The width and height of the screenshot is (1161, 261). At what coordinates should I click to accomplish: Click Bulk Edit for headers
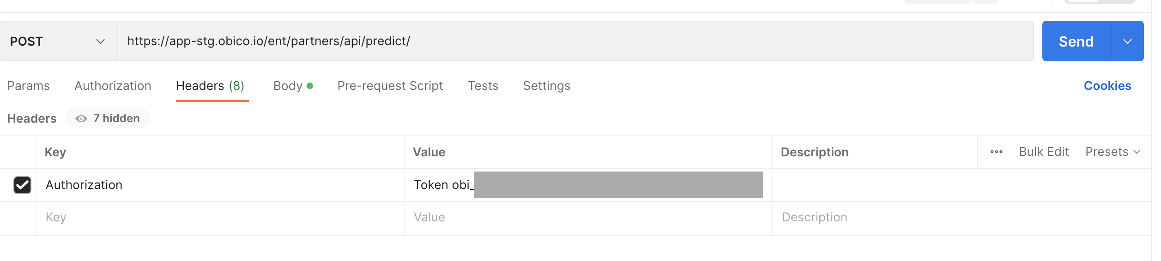(x=1044, y=152)
